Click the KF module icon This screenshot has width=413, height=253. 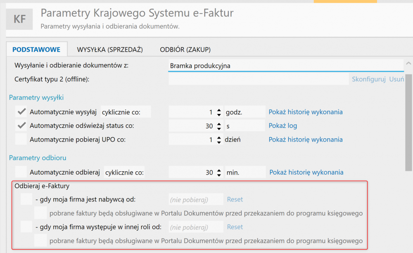(19, 19)
